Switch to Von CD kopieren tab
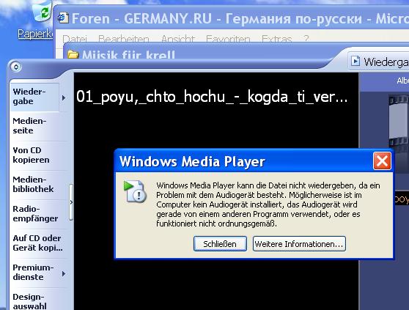 pyautogui.click(x=34, y=155)
